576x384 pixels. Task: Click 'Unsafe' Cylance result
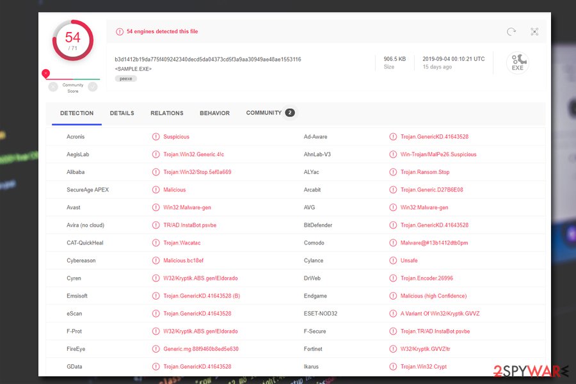409,260
